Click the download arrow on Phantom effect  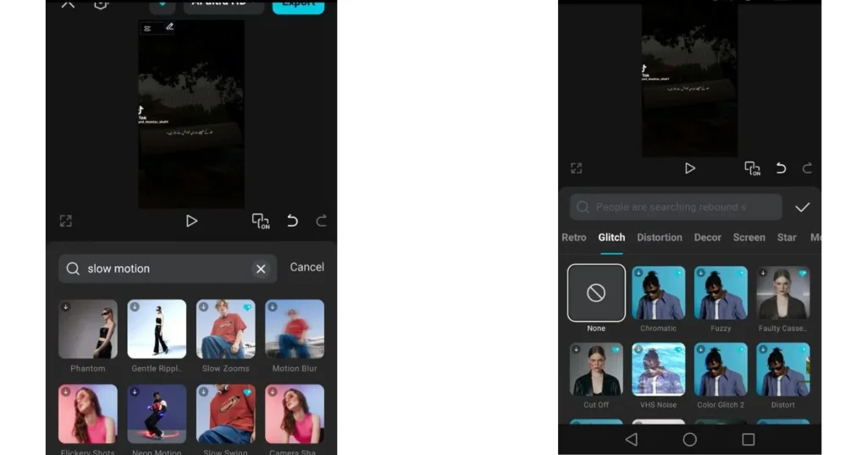66,307
